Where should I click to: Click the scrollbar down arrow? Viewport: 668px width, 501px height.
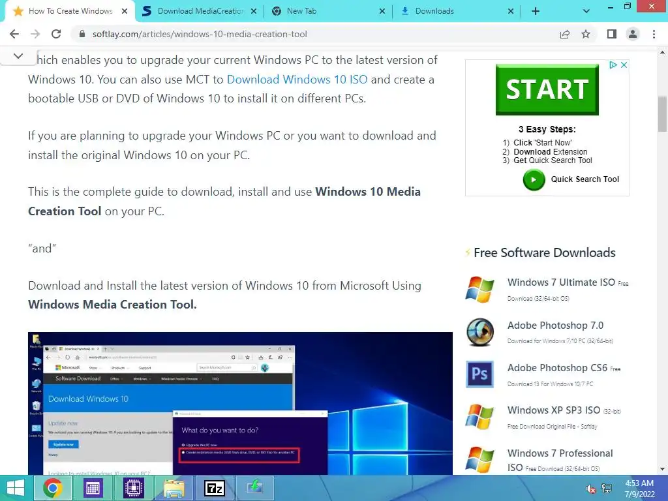(x=662, y=469)
